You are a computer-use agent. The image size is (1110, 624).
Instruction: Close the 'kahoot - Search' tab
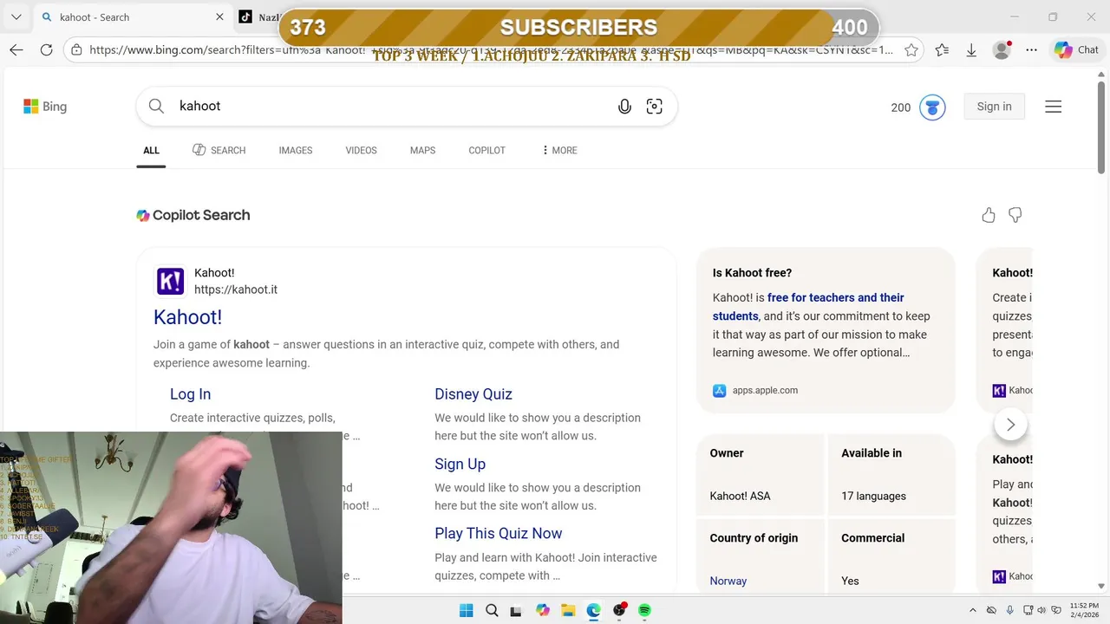pyautogui.click(x=219, y=16)
